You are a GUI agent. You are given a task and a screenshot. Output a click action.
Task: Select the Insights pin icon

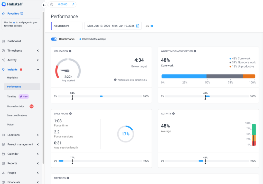click(4, 69)
